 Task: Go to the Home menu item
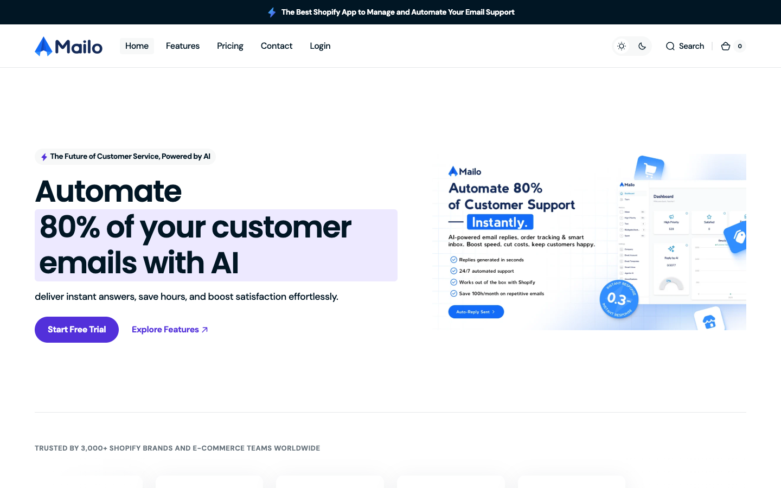click(137, 46)
